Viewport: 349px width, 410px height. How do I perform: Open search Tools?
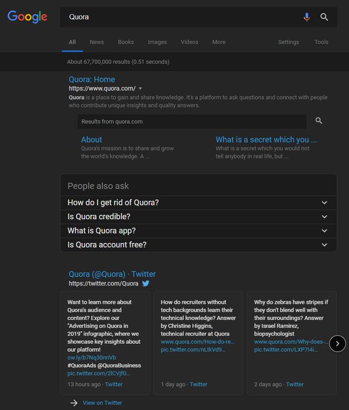click(x=321, y=42)
